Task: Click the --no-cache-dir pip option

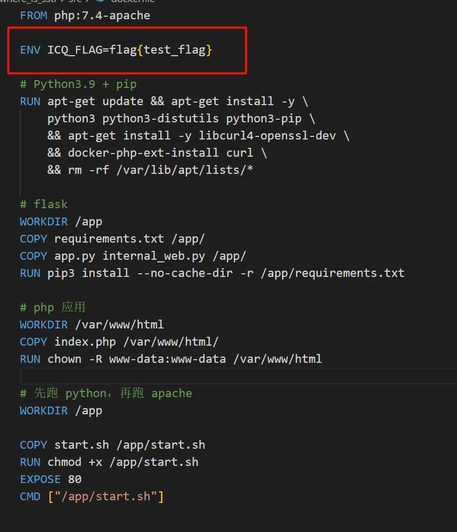Action: [184, 273]
